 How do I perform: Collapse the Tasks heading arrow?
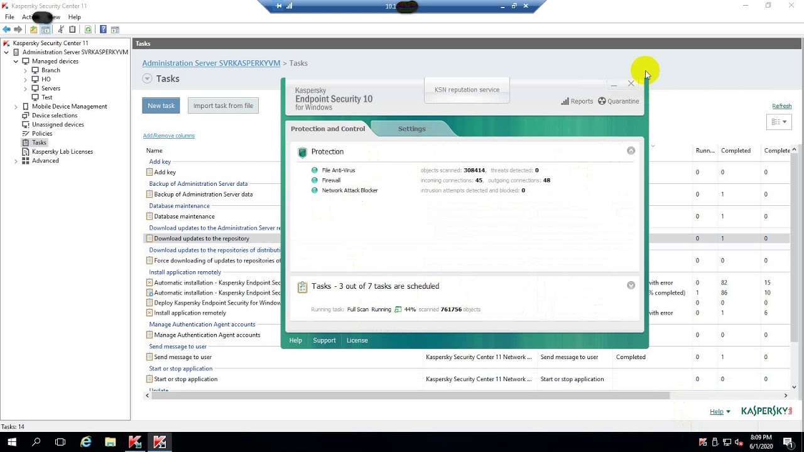click(147, 78)
